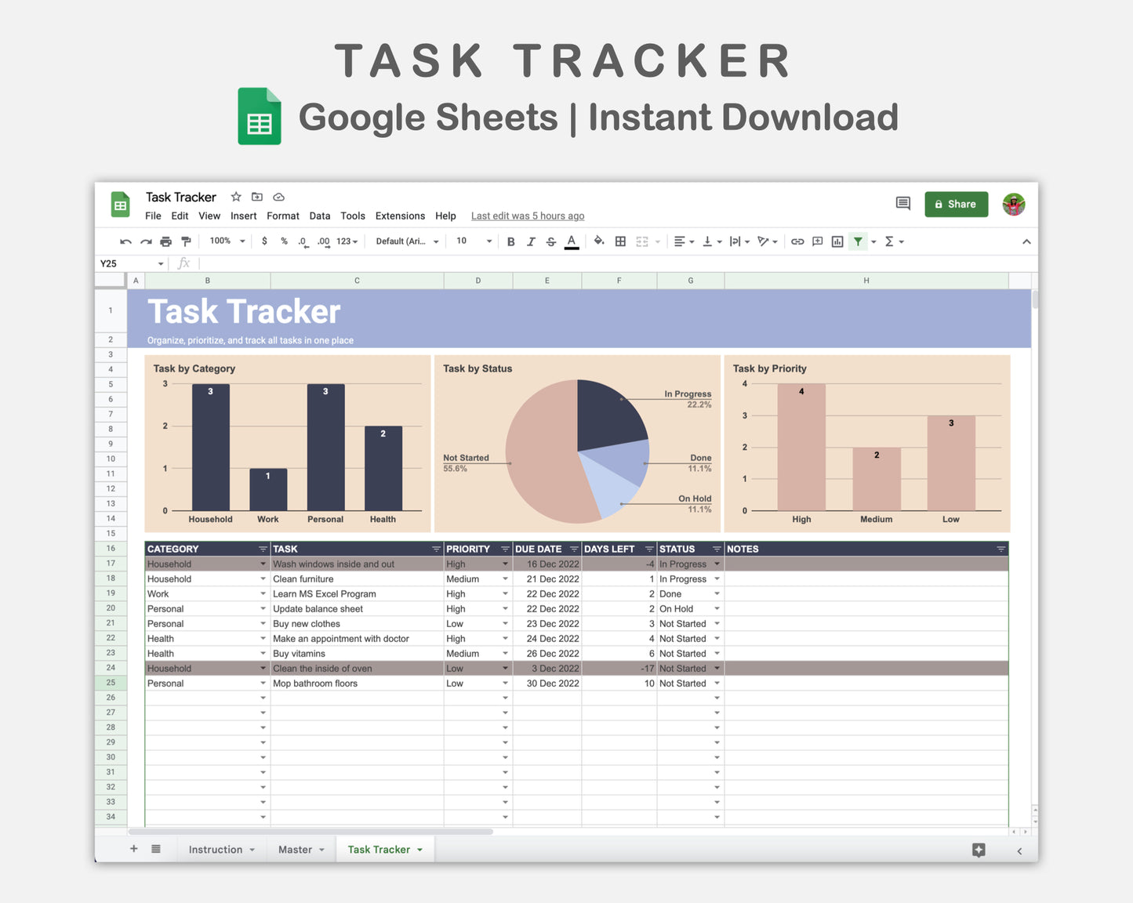Toggle the filter on the data

click(x=858, y=241)
